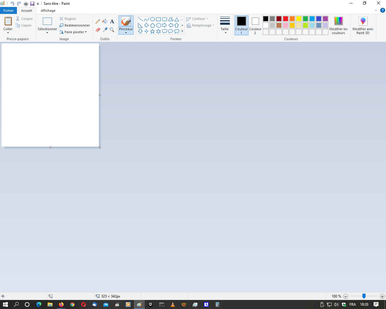
Task: Click the 18:20 taskbar clock
Action: (x=364, y=304)
